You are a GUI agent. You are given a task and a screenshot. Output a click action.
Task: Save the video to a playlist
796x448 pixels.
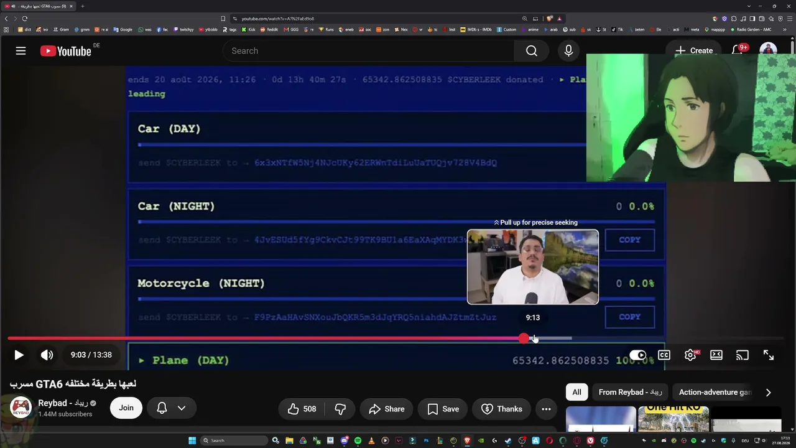pyautogui.click(x=443, y=409)
